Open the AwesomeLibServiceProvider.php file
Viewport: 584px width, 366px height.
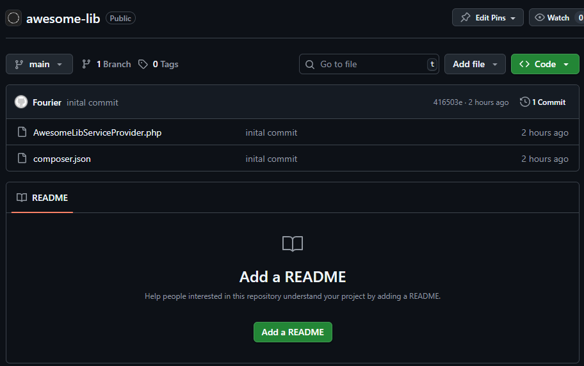[x=97, y=132]
